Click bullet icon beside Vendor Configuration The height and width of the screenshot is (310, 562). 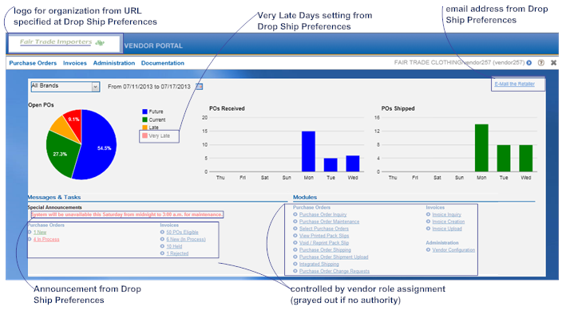click(x=429, y=250)
